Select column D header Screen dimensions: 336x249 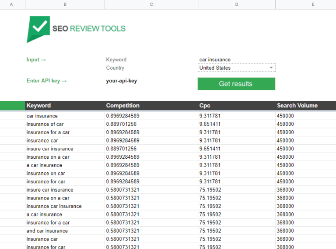236,4
